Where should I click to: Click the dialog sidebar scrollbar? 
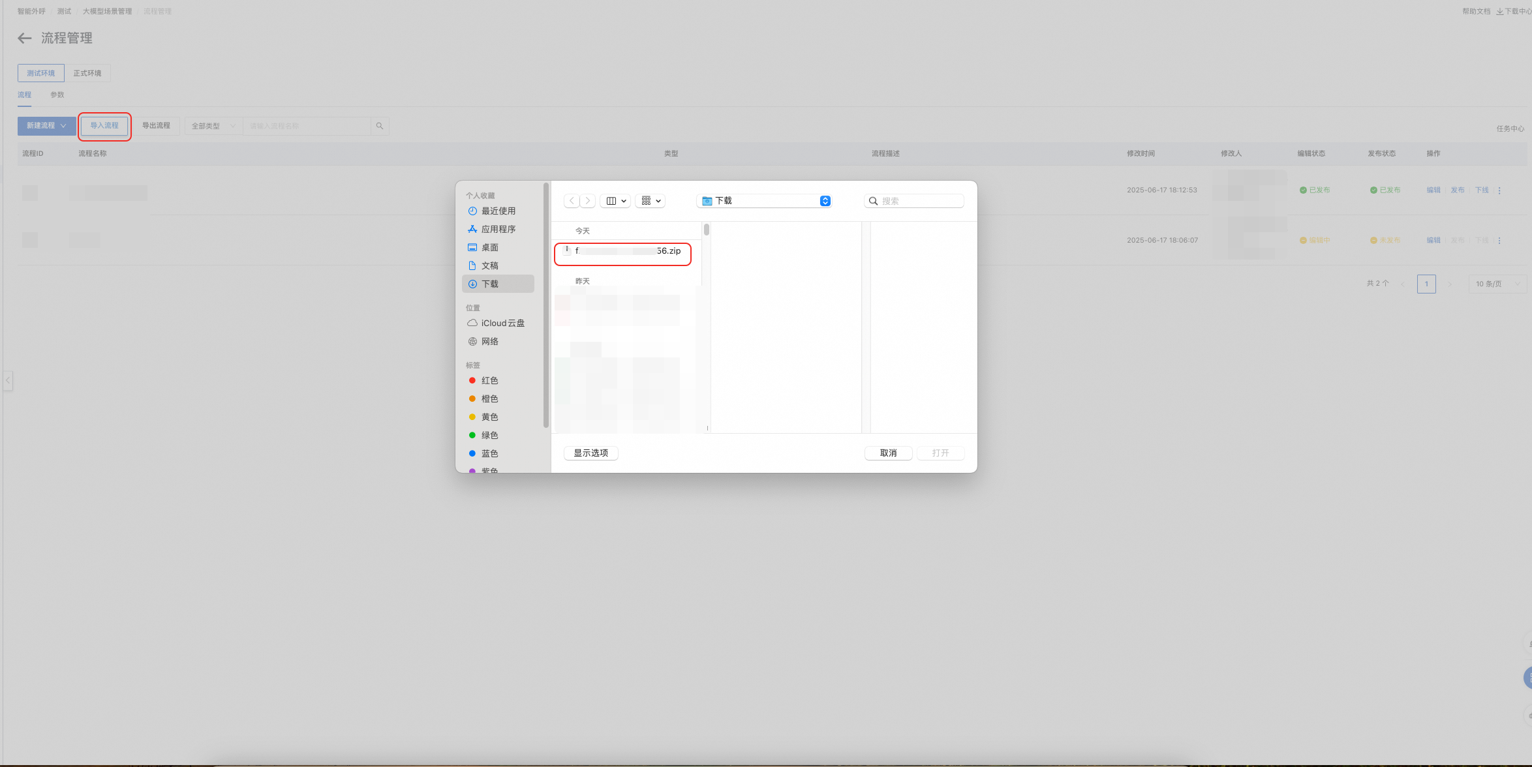click(x=546, y=307)
